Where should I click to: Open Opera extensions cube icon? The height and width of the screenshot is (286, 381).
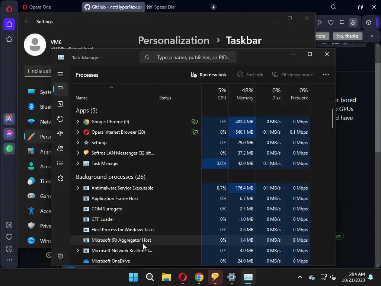click(369, 22)
